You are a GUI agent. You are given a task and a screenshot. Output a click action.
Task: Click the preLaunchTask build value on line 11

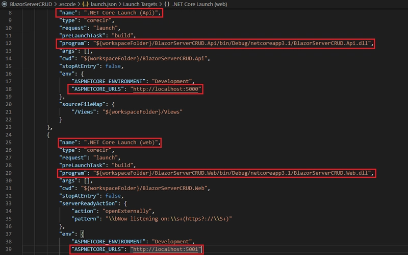[x=122, y=35]
